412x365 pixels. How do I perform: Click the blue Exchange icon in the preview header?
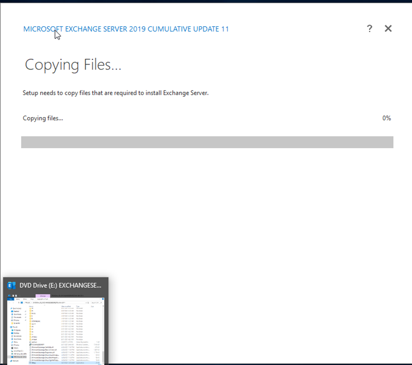point(12,286)
